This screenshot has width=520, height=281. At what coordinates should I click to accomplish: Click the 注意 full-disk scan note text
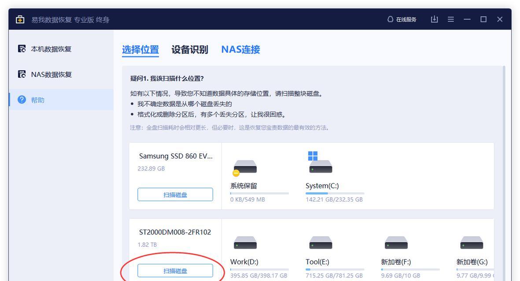pos(230,128)
